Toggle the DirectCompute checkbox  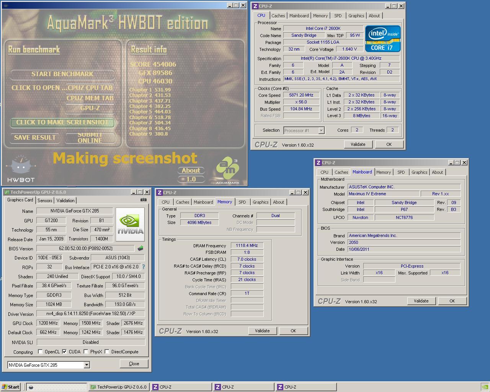[107, 351]
